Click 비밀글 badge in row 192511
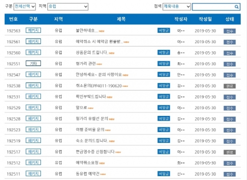The height and width of the screenshot is (180, 247). tap(164, 173)
